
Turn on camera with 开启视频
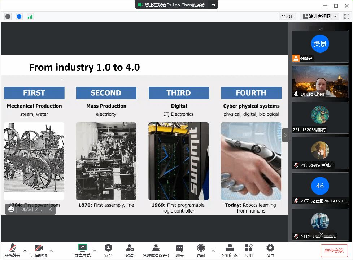click(x=39, y=250)
